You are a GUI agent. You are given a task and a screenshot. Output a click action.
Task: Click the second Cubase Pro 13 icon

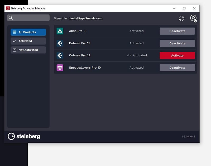click(x=60, y=55)
